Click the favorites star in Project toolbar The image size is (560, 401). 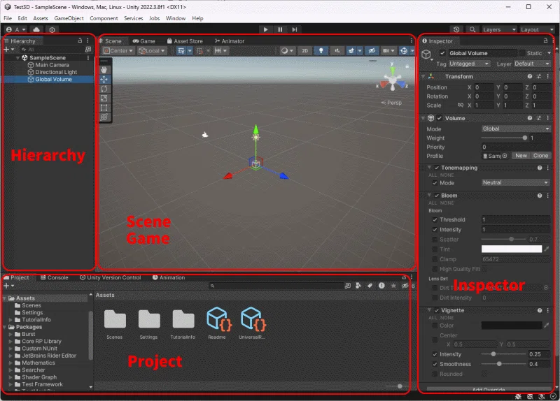click(x=393, y=286)
